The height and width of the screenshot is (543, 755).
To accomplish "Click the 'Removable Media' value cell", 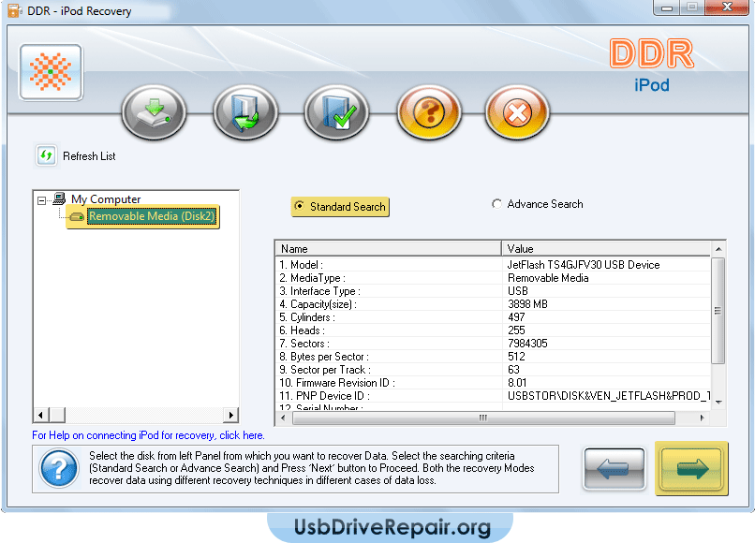I will click(548, 278).
